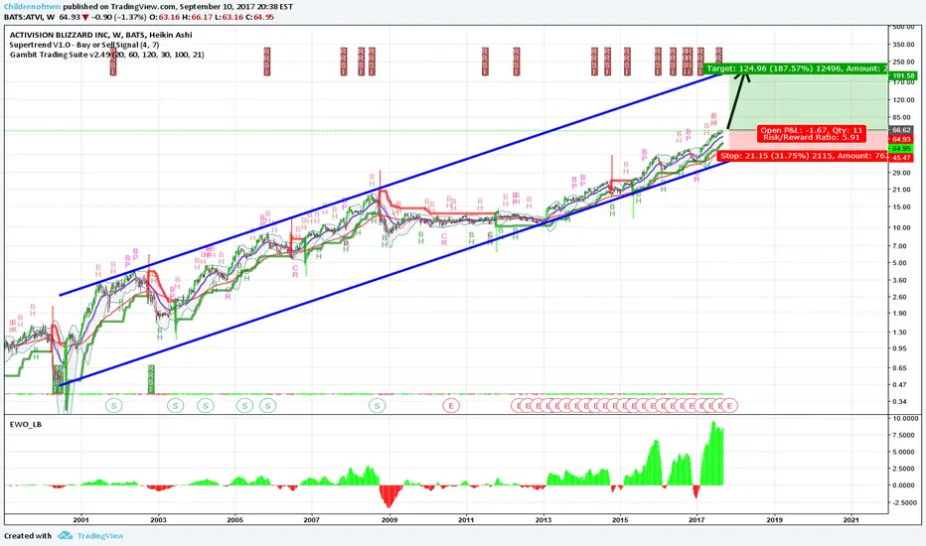Click the 2009 year label on time axis
Image resolution: width=926 pixels, height=546 pixels.
389,520
